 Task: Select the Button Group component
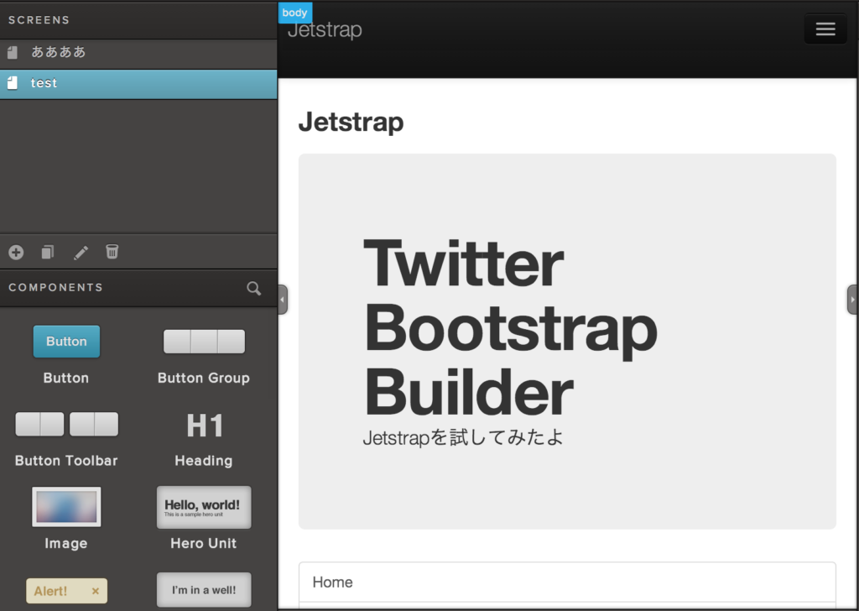click(x=203, y=342)
